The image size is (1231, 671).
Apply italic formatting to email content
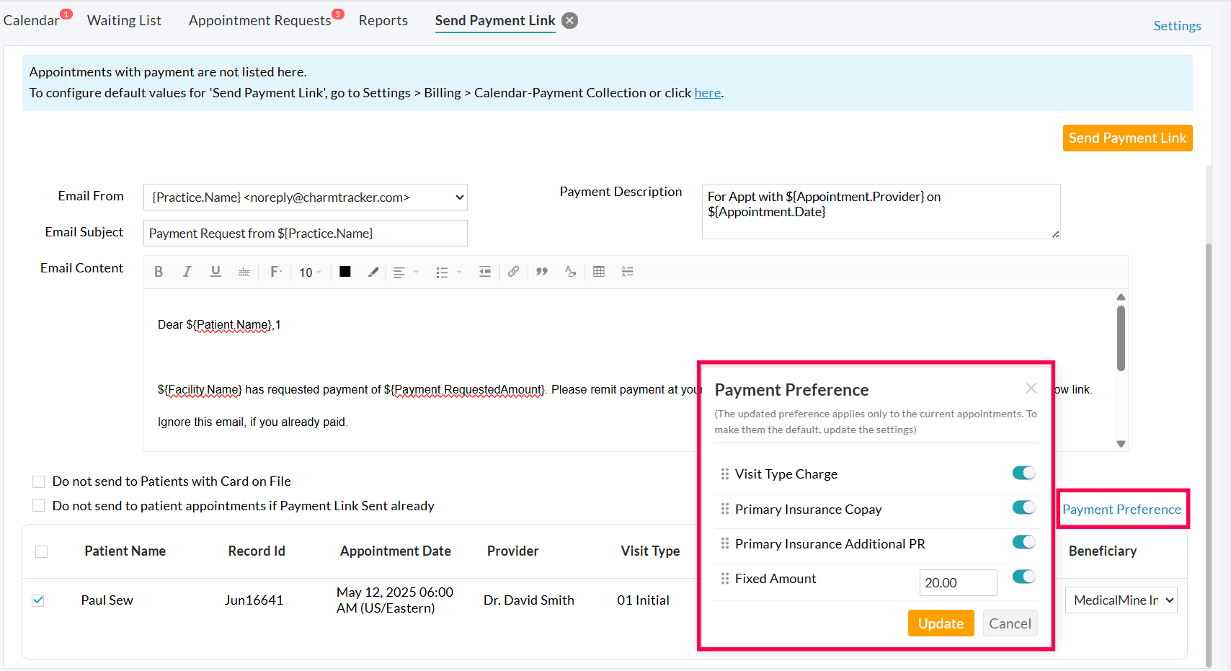(x=187, y=272)
